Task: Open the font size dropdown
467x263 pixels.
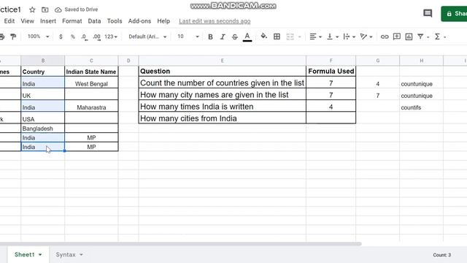Action: point(188,37)
